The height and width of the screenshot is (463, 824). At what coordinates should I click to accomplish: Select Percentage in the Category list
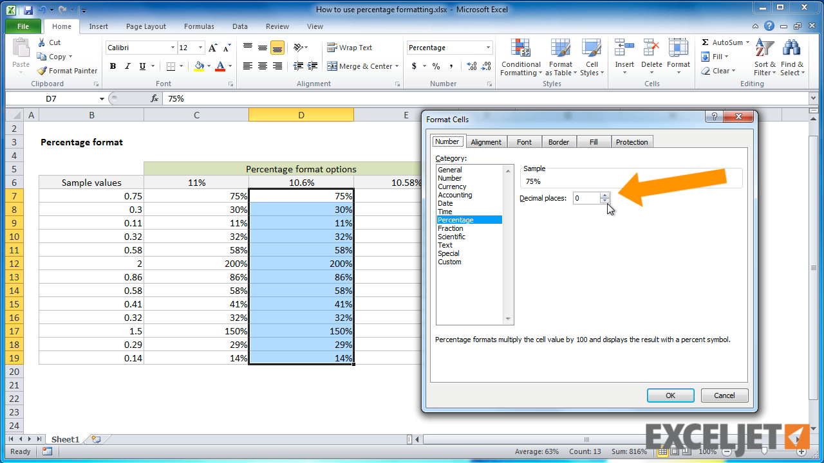pos(457,219)
